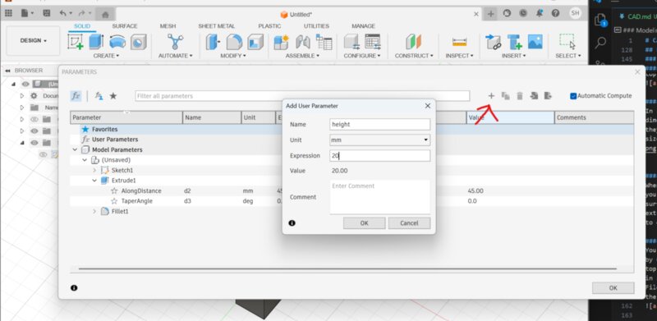Screen dimensions: 657x321
Task: Click the Enter Comment text area
Action: (x=379, y=197)
